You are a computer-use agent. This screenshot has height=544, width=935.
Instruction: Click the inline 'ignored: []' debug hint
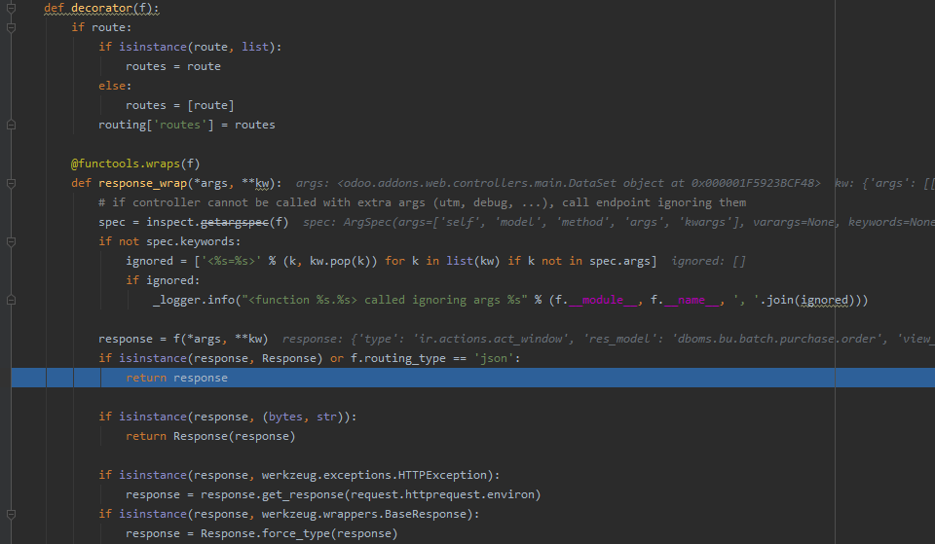(x=708, y=261)
